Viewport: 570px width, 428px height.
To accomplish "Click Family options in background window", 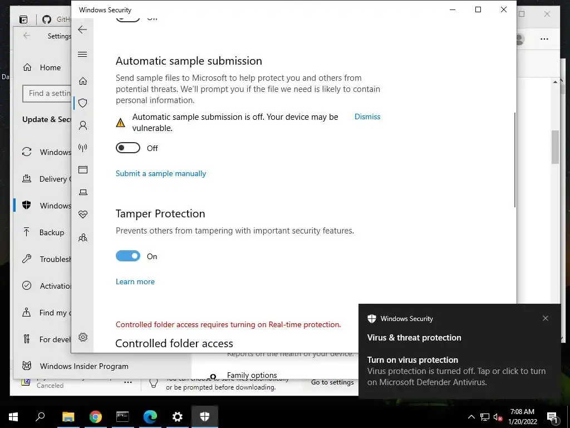I will pyautogui.click(x=252, y=375).
